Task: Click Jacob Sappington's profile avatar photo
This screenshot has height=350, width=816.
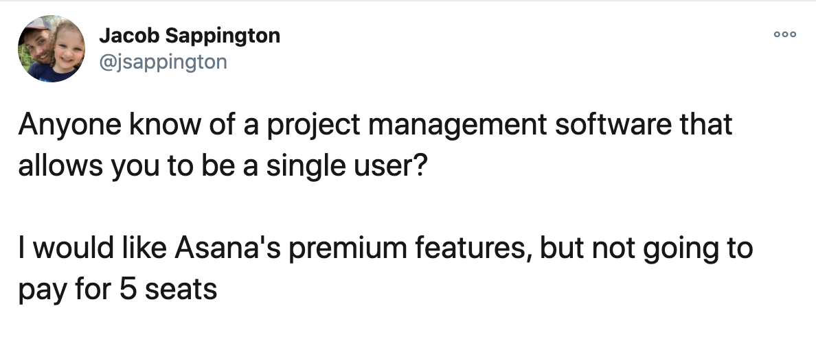Action: 52,49
